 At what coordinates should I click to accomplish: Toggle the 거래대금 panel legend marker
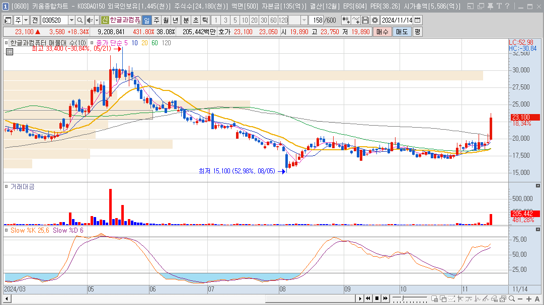click(x=6, y=186)
